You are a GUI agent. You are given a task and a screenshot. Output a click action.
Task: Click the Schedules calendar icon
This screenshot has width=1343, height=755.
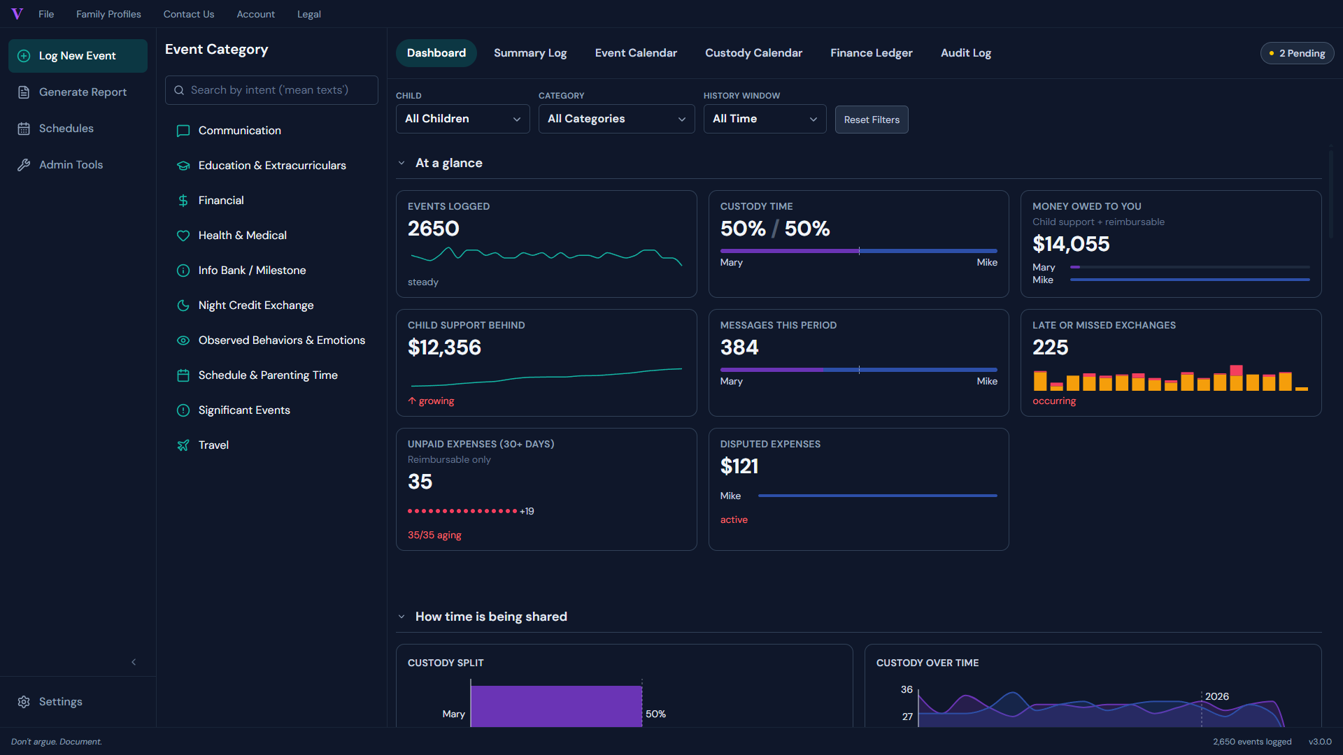click(x=24, y=129)
